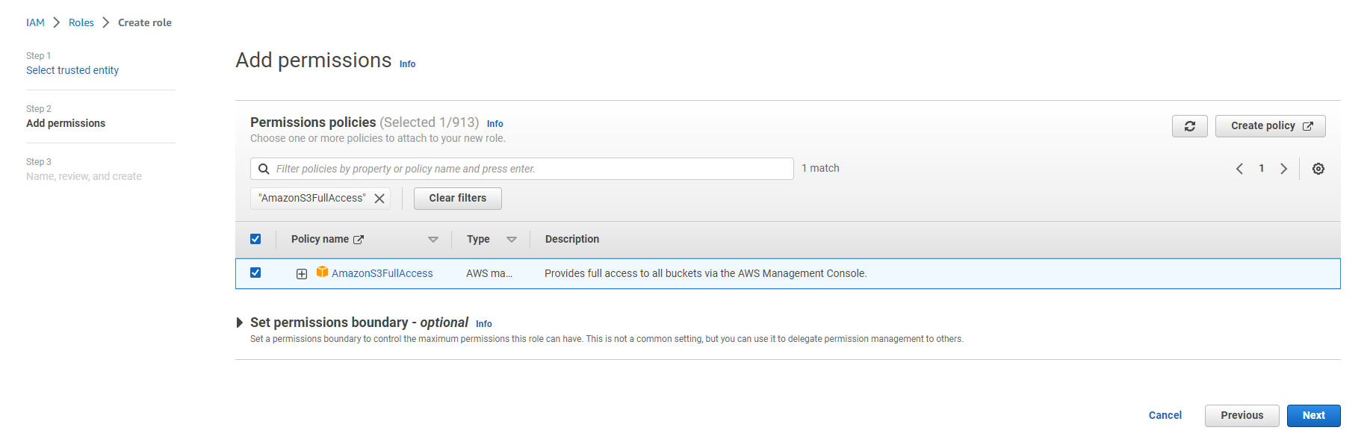The height and width of the screenshot is (442, 1370).
Task: Open Info link next to Permissions policies
Action: (495, 124)
